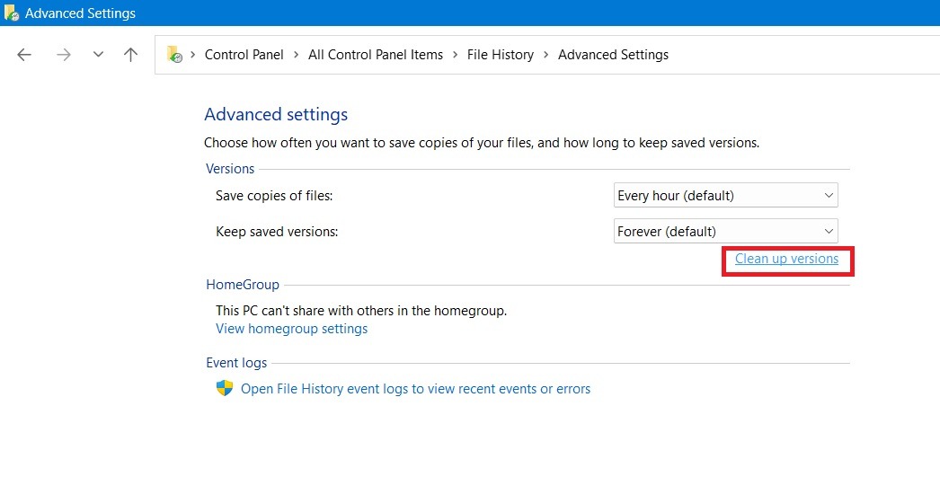This screenshot has width=940, height=503.
Task: Click the forward navigation arrow
Action: coord(63,55)
